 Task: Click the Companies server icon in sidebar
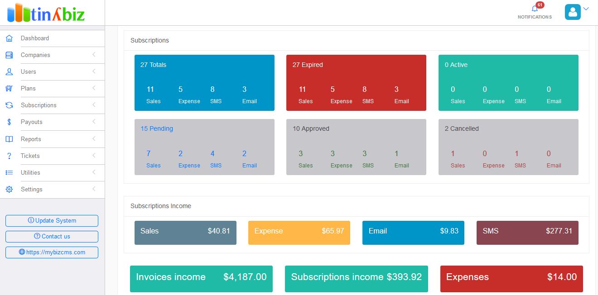coord(9,55)
